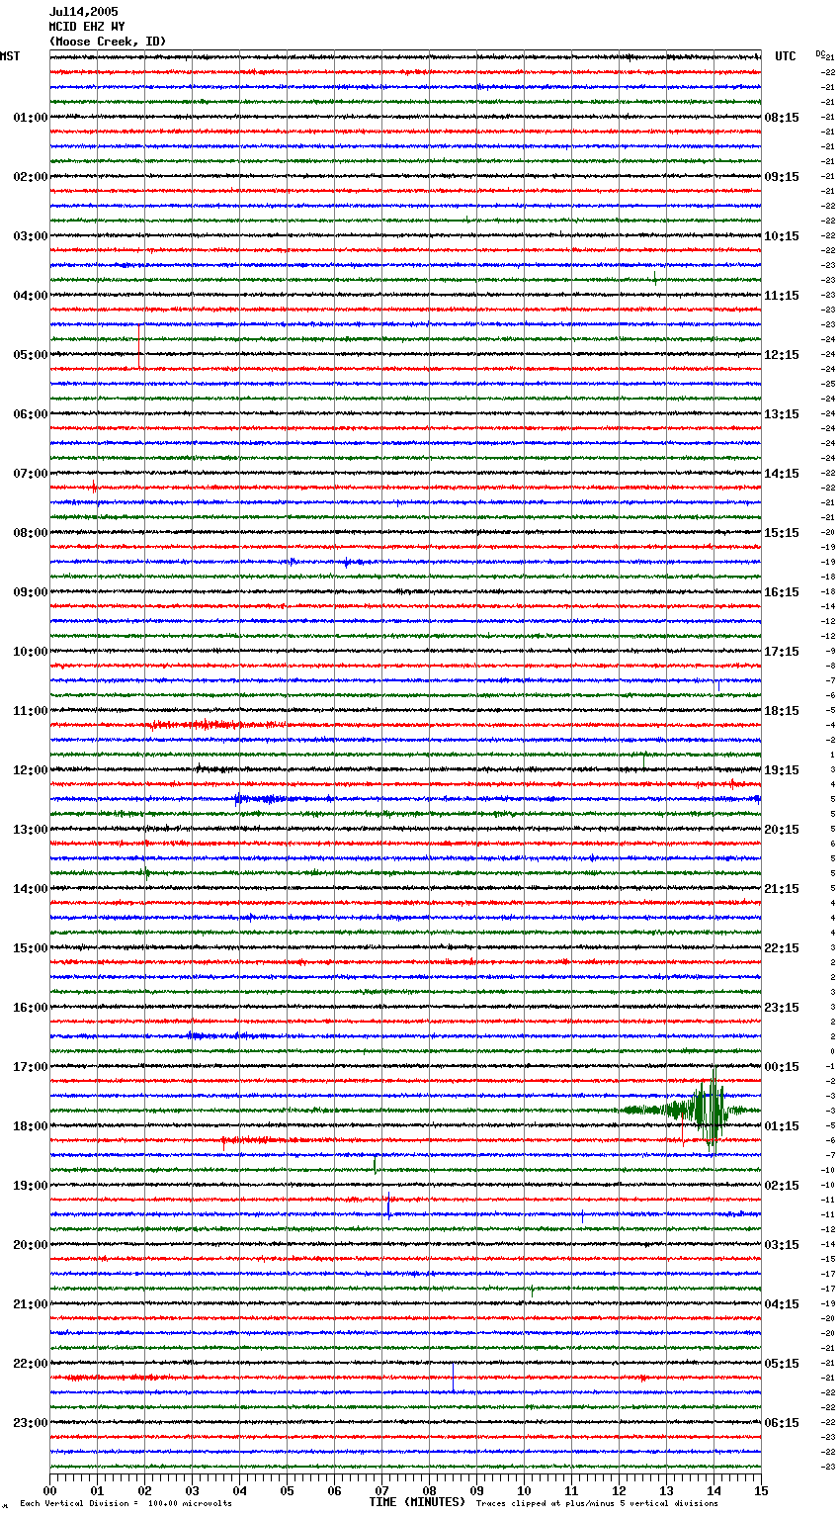This screenshot has width=840, height=1517.
Task: Click the 22:15 UTC time label
Action: [x=782, y=948]
